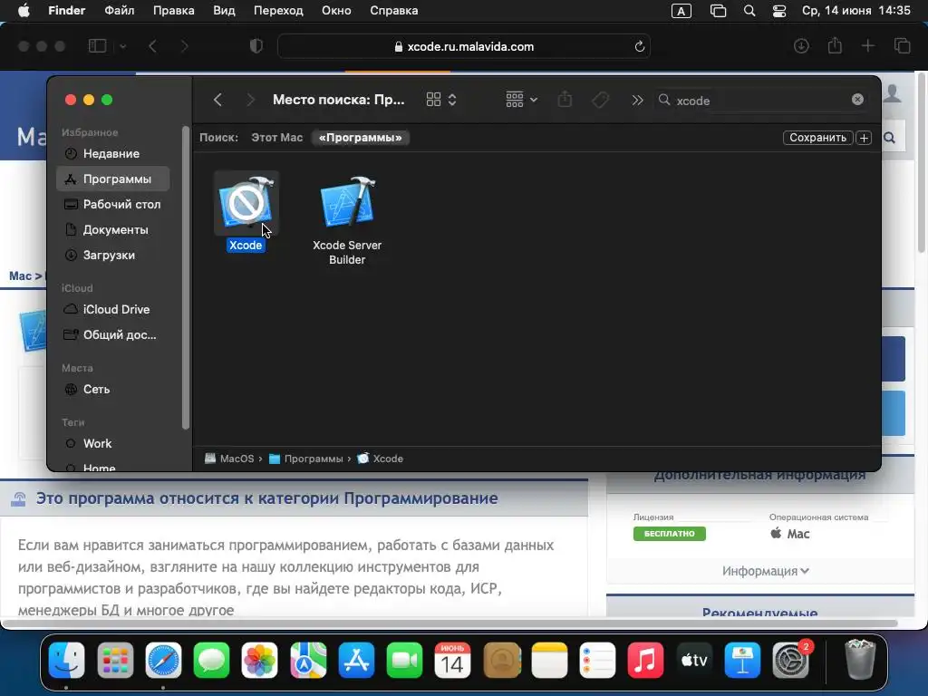928x696 pixels.
Task: Click the Finder share toolbar icon
Action: pyautogui.click(x=565, y=99)
